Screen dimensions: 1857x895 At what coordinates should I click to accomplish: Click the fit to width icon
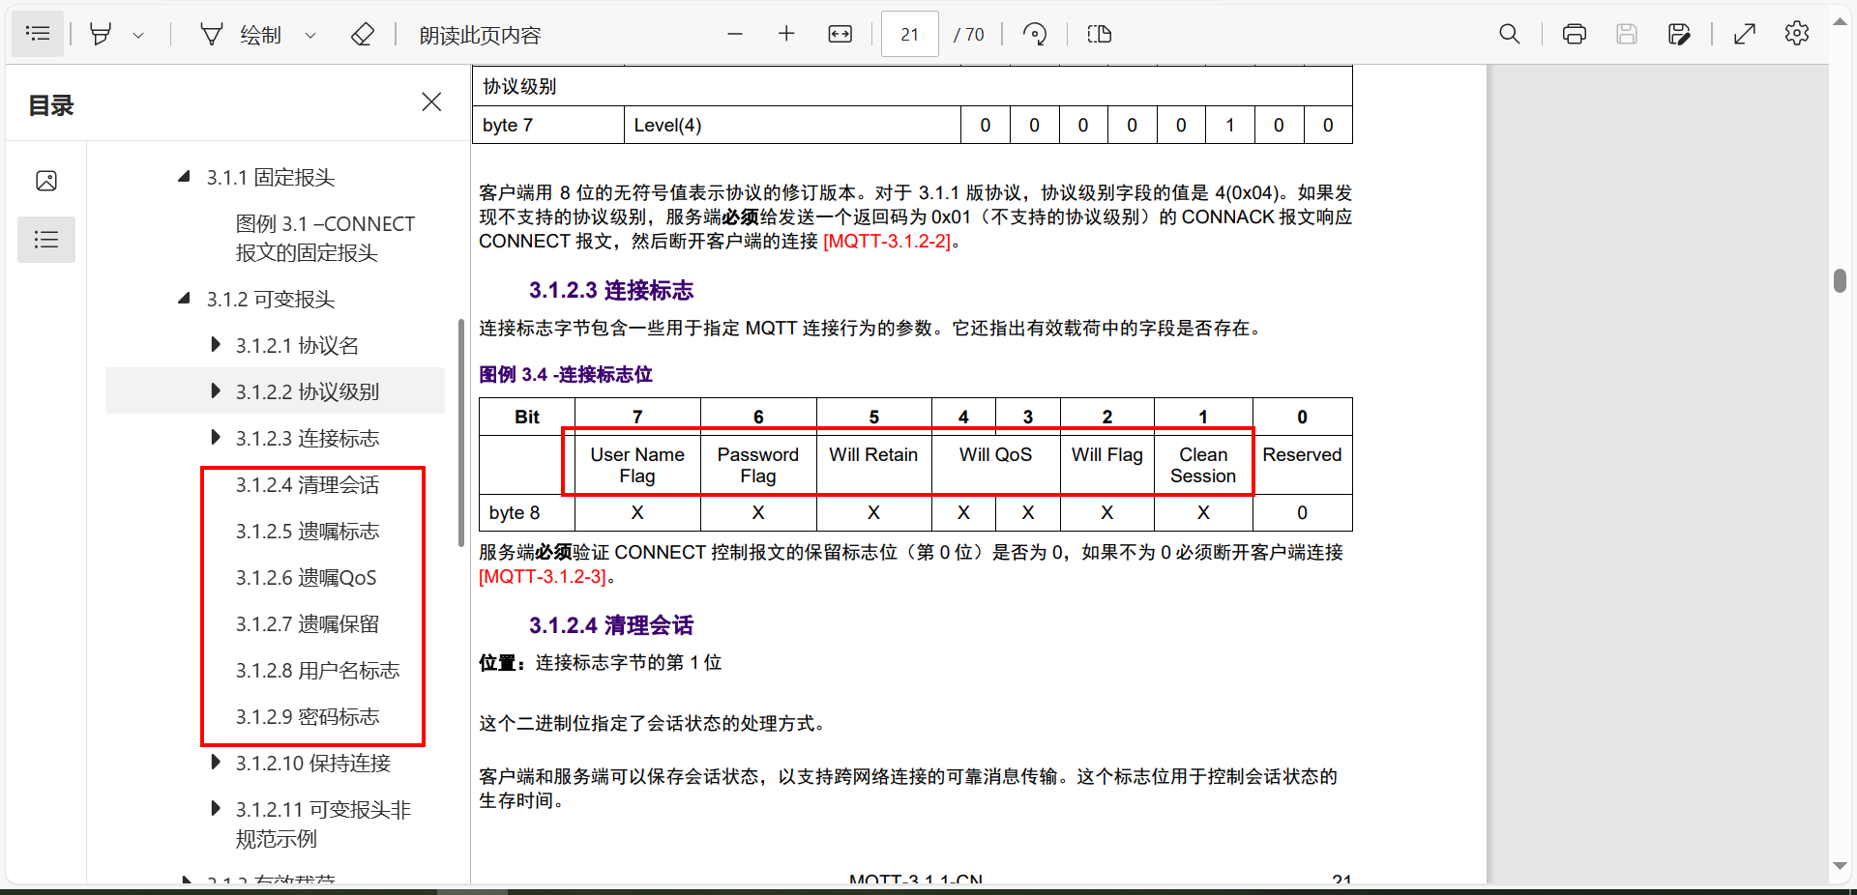(x=840, y=34)
